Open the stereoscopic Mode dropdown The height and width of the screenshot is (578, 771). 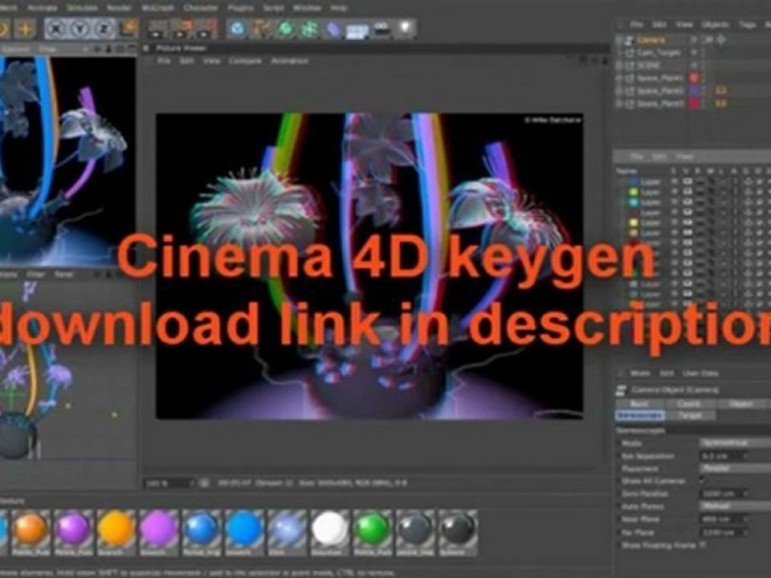pyautogui.click(x=734, y=443)
